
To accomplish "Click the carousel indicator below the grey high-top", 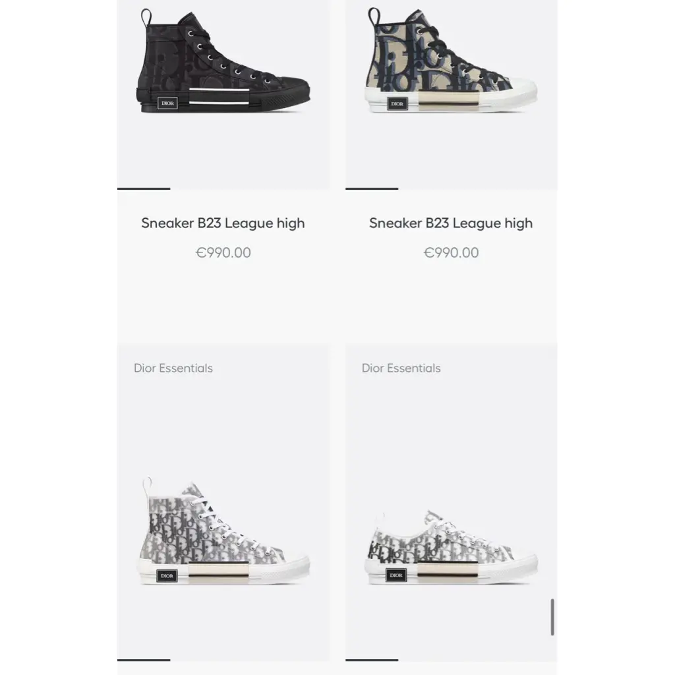I will pyautogui.click(x=144, y=660).
